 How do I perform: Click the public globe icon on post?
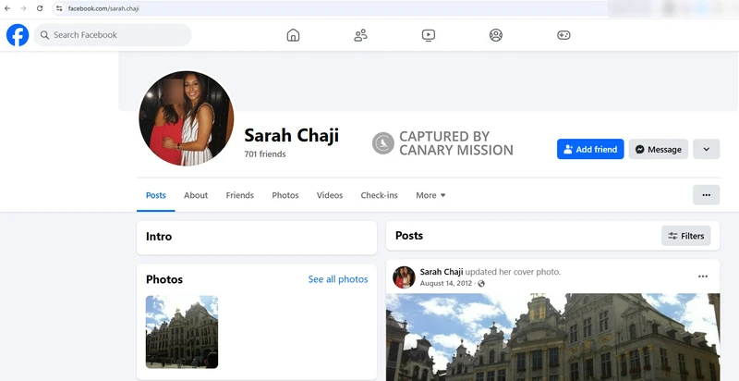coord(480,283)
